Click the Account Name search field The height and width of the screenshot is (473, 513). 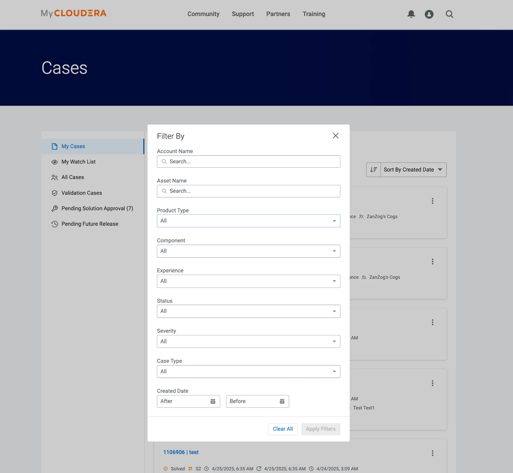tap(248, 162)
